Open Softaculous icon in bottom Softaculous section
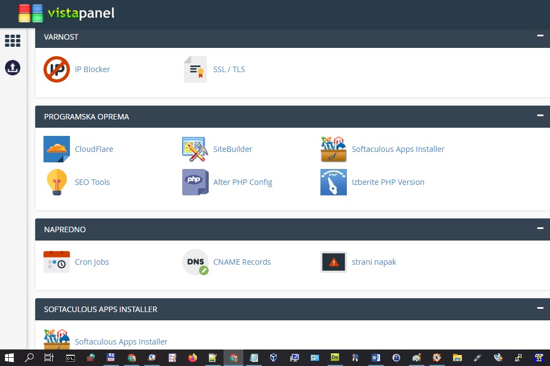This screenshot has height=366, width=550. 57,339
